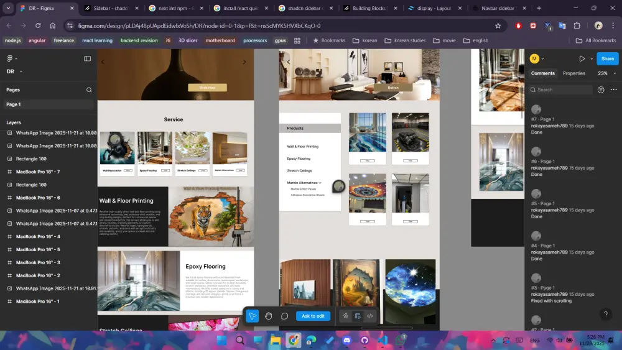Reload the browser page

[x=38, y=25]
